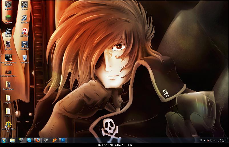Open the .minecraft folder
Image resolution: width=229 pixels, height=147 pixels.
coord(8,112)
